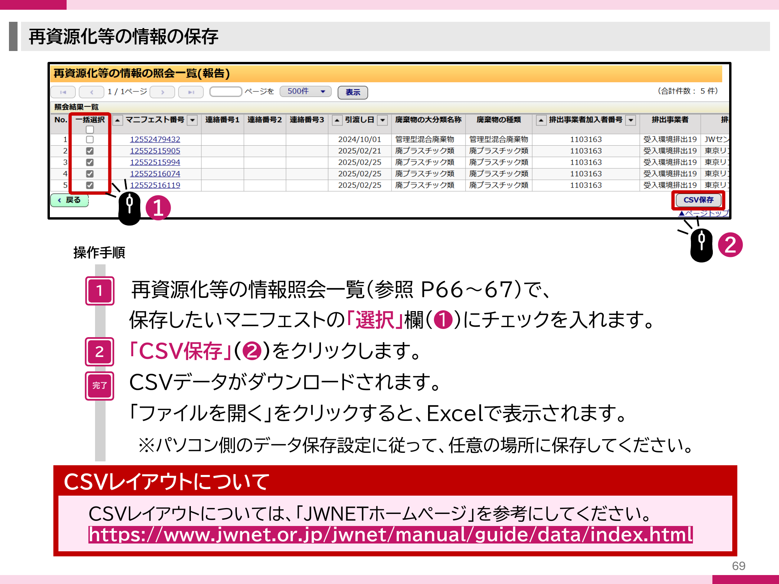
Task: Click the ページトップ link
Action: point(703,213)
